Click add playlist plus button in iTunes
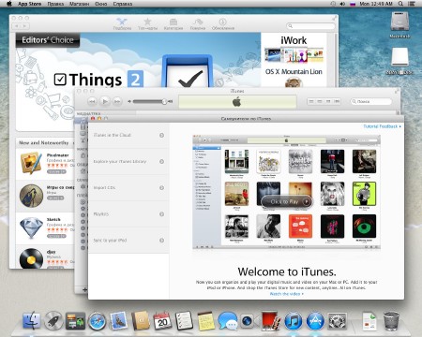 pos(84,289)
